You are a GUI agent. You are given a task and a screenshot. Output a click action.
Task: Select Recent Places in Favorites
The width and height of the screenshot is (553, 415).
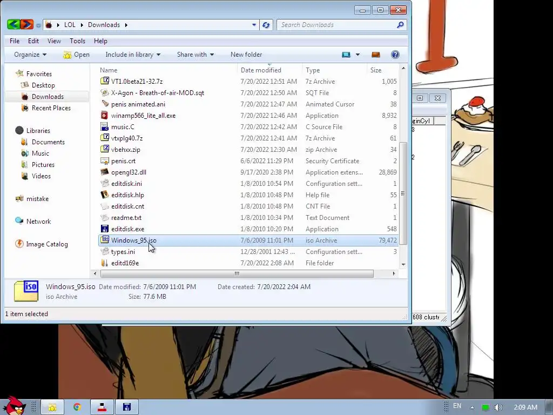51,108
